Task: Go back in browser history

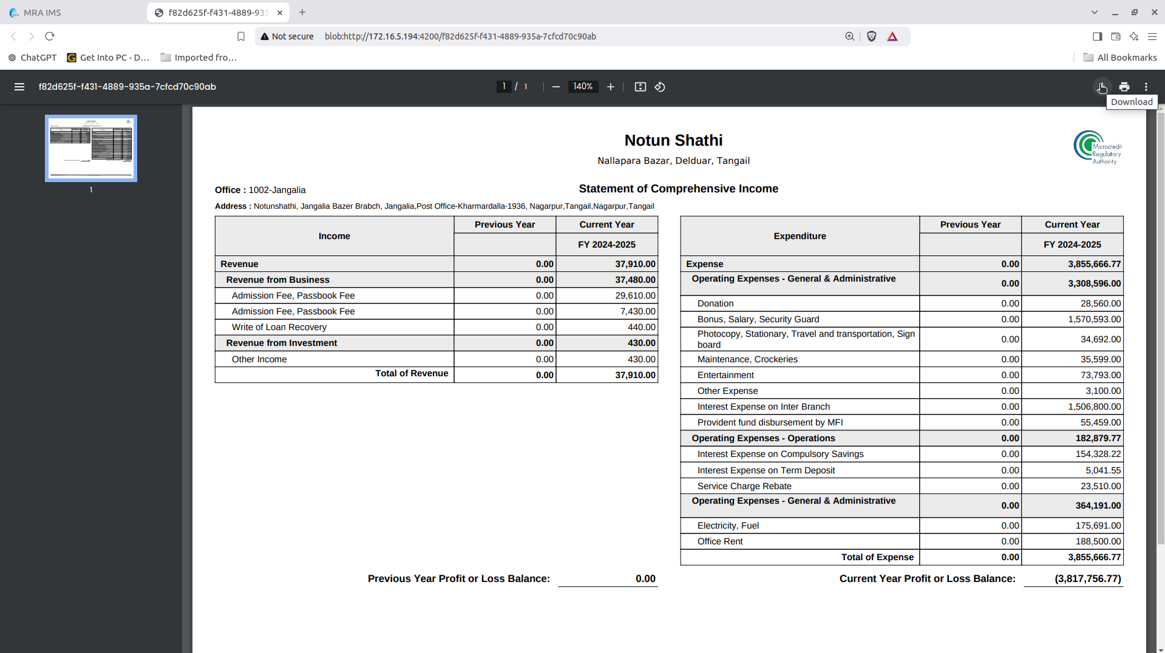Action: pos(13,36)
